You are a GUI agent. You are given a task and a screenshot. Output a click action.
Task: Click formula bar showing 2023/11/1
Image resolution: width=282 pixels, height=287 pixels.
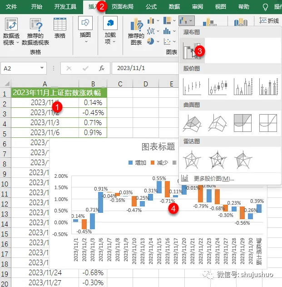(145, 68)
